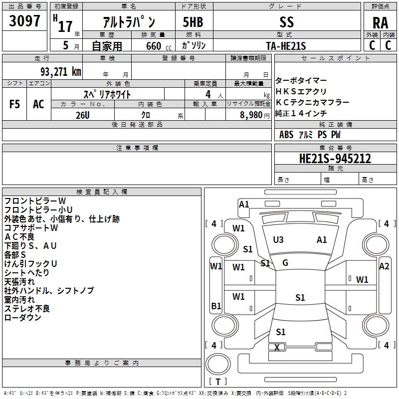The width and height of the screenshot is (399, 399).
Task: Click the G windshield chip marker
Action: 285,263
